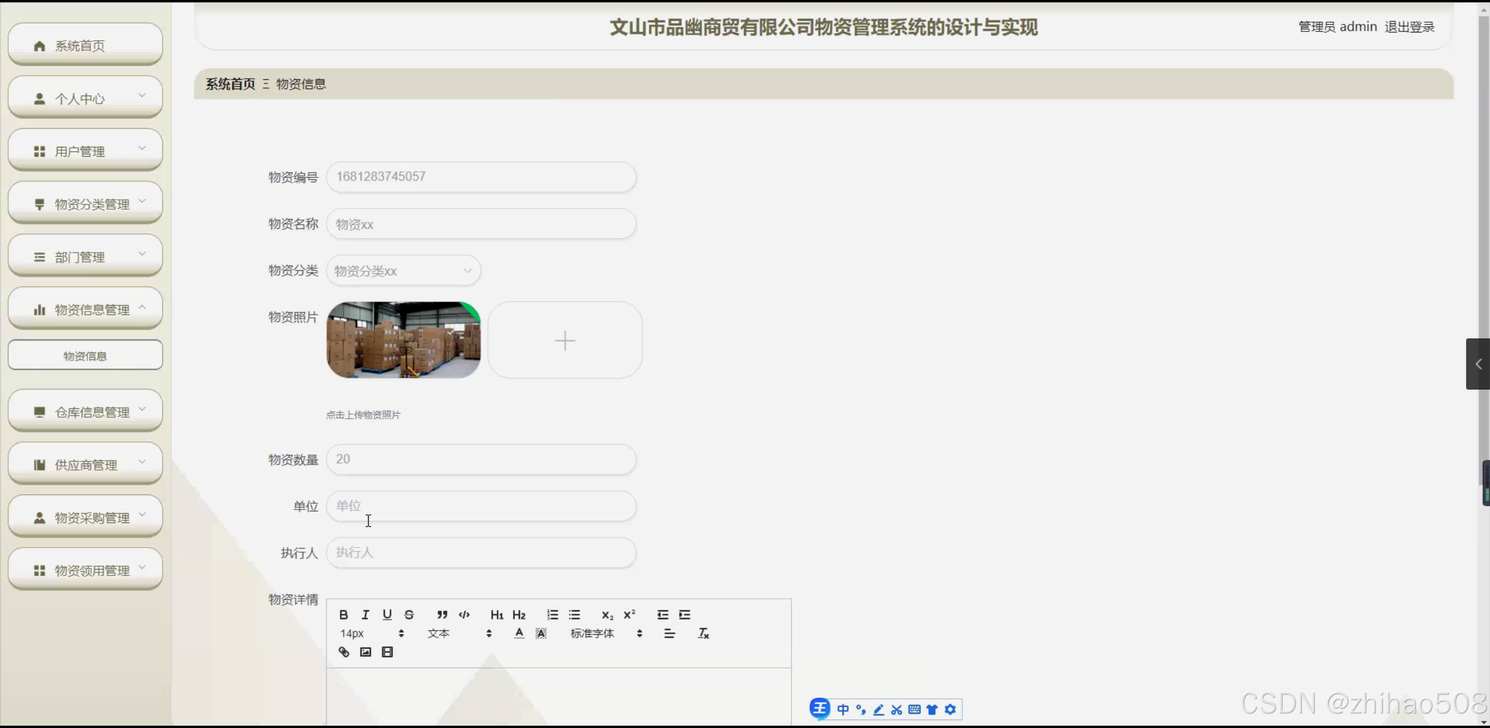
Task: Insert a hyperlink via link icon
Action: pyautogui.click(x=344, y=652)
